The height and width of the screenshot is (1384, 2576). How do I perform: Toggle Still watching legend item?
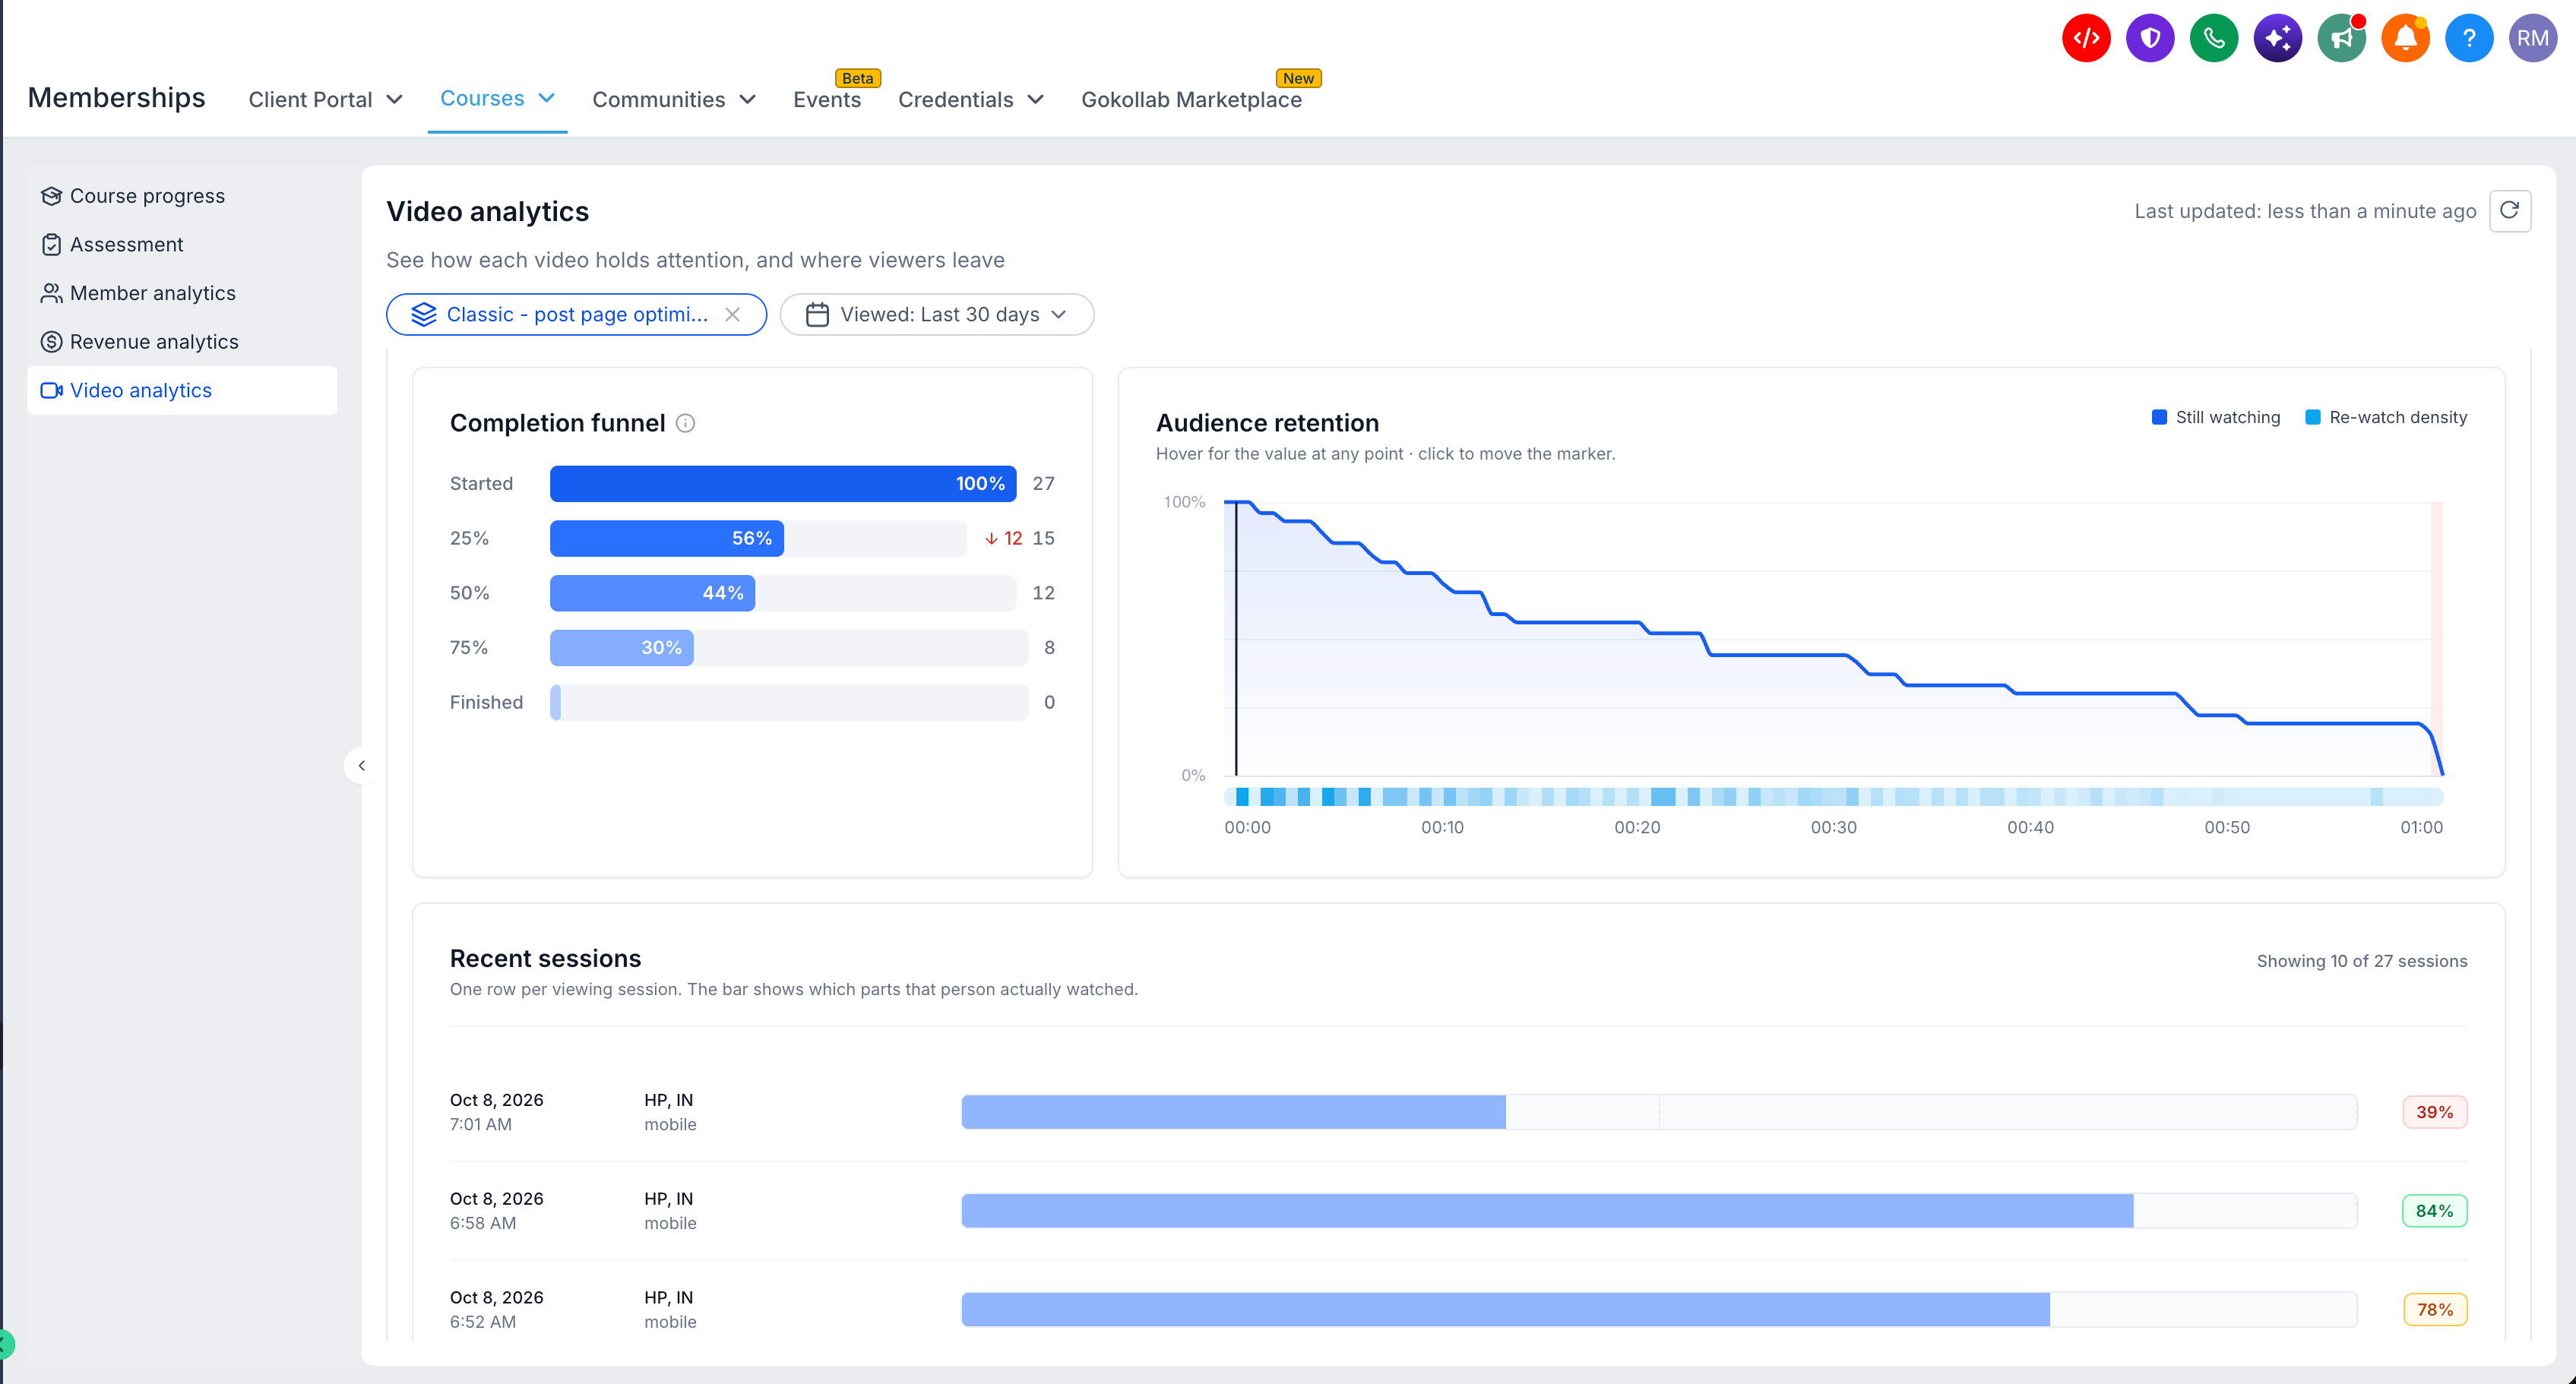(x=2216, y=417)
